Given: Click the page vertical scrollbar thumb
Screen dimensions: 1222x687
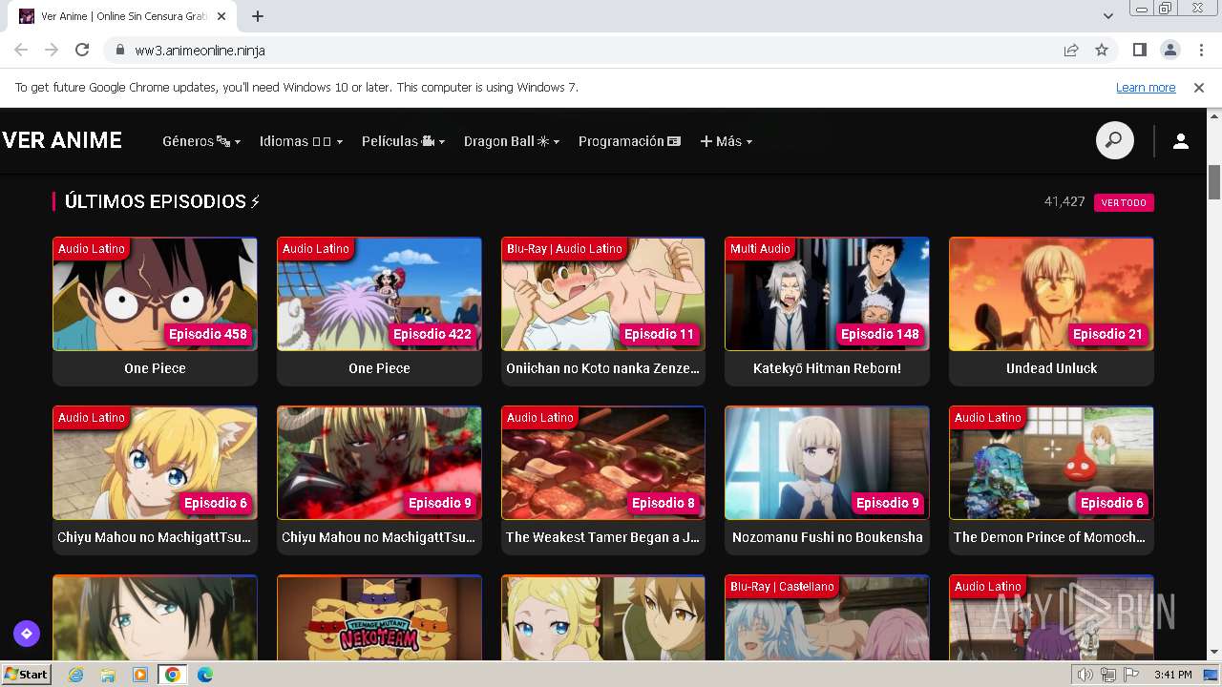Looking at the screenshot, I should click(x=1214, y=181).
